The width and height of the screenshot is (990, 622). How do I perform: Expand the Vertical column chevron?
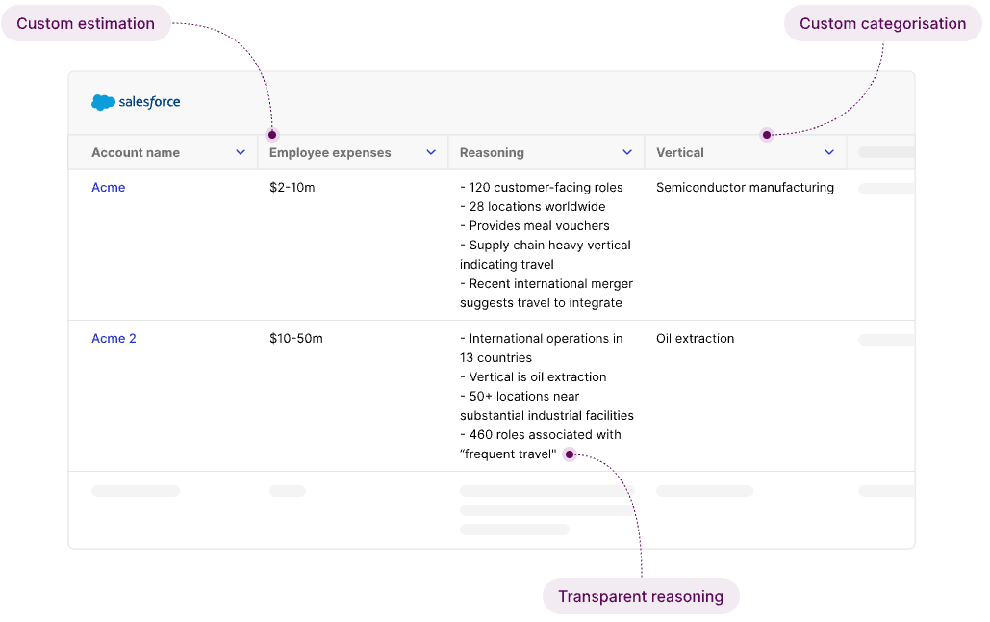pos(829,152)
